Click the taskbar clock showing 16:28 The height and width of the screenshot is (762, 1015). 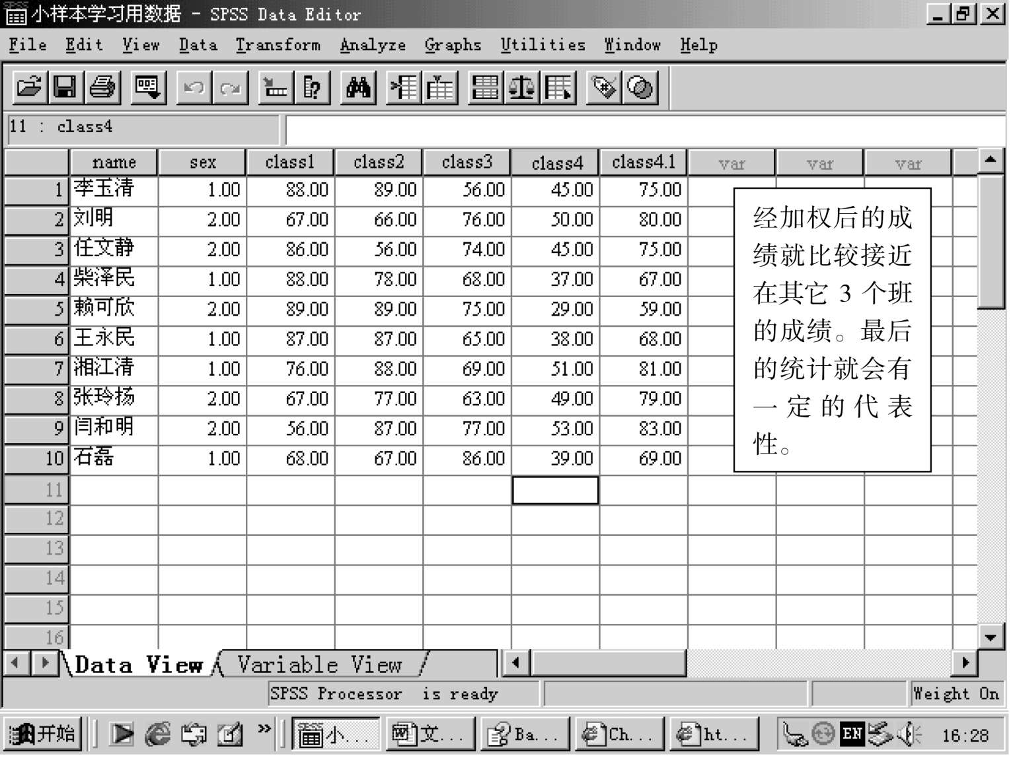(x=965, y=735)
